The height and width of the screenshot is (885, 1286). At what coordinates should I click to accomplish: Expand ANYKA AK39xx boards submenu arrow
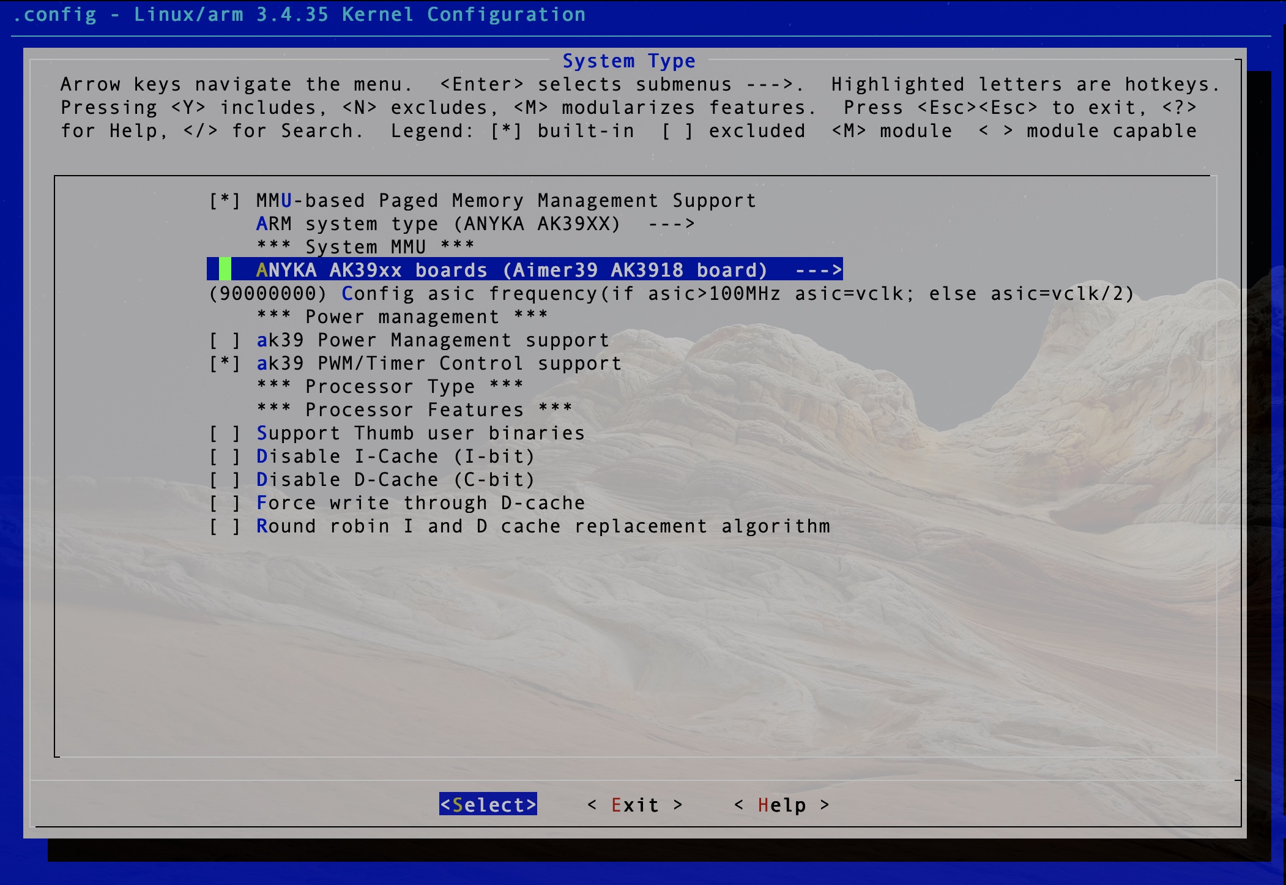[818, 270]
